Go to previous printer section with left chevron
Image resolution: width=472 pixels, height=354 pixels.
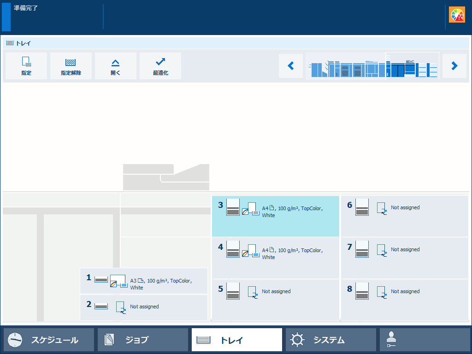pos(291,66)
